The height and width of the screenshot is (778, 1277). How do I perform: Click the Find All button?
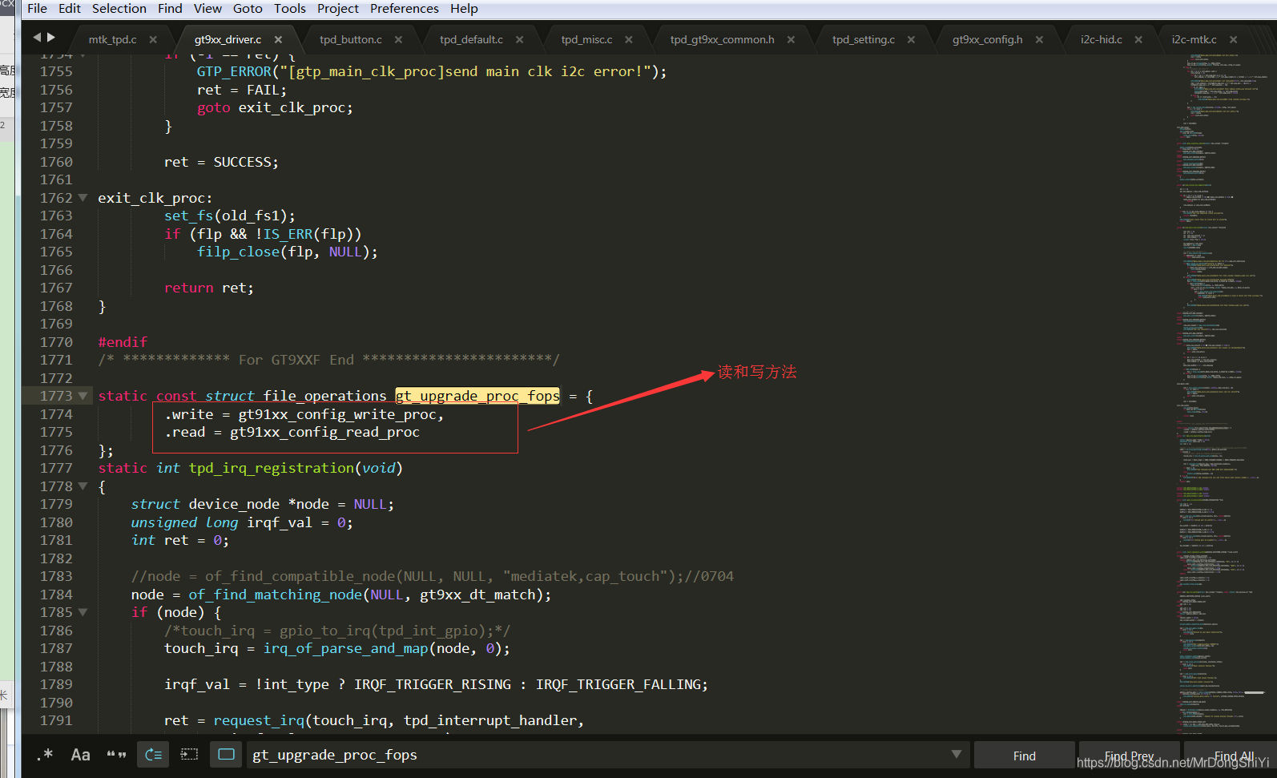tap(1232, 756)
